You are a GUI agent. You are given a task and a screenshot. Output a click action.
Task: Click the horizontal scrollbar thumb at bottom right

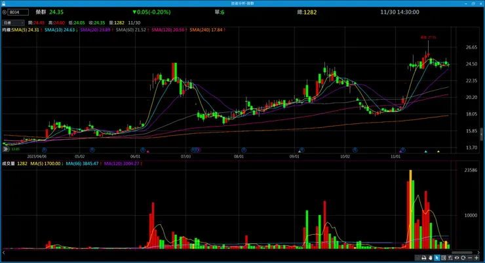[462, 253]
